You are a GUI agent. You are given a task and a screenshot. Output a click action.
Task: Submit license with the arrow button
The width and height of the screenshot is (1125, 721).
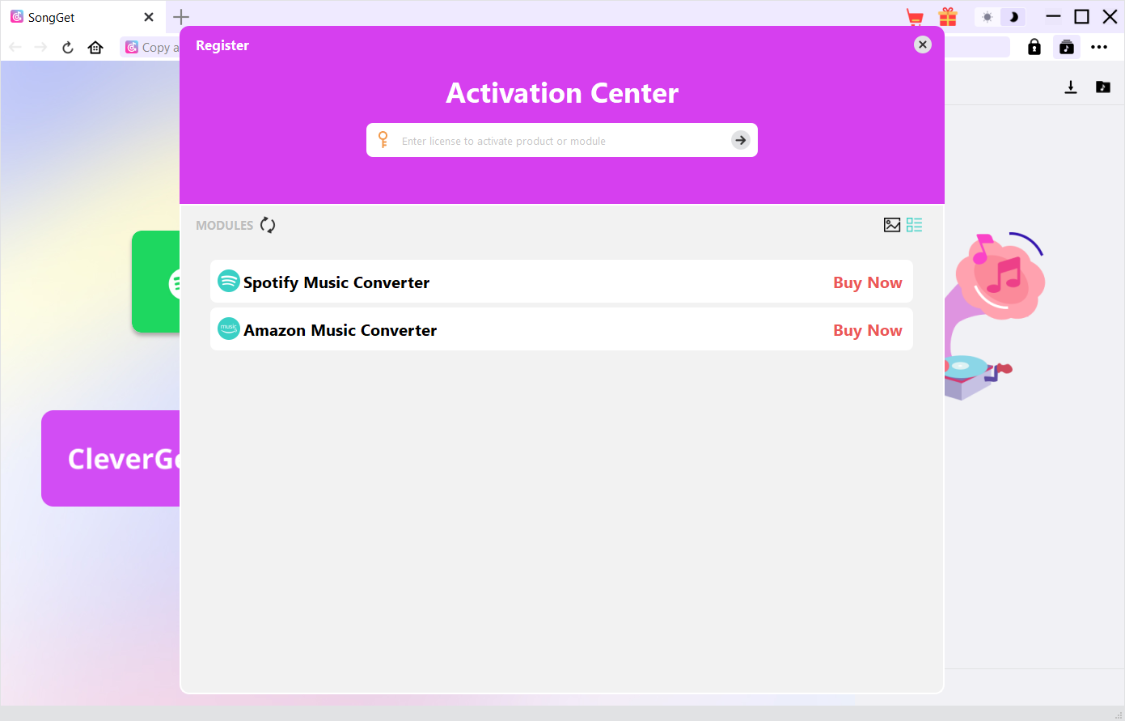coord(740,140)
